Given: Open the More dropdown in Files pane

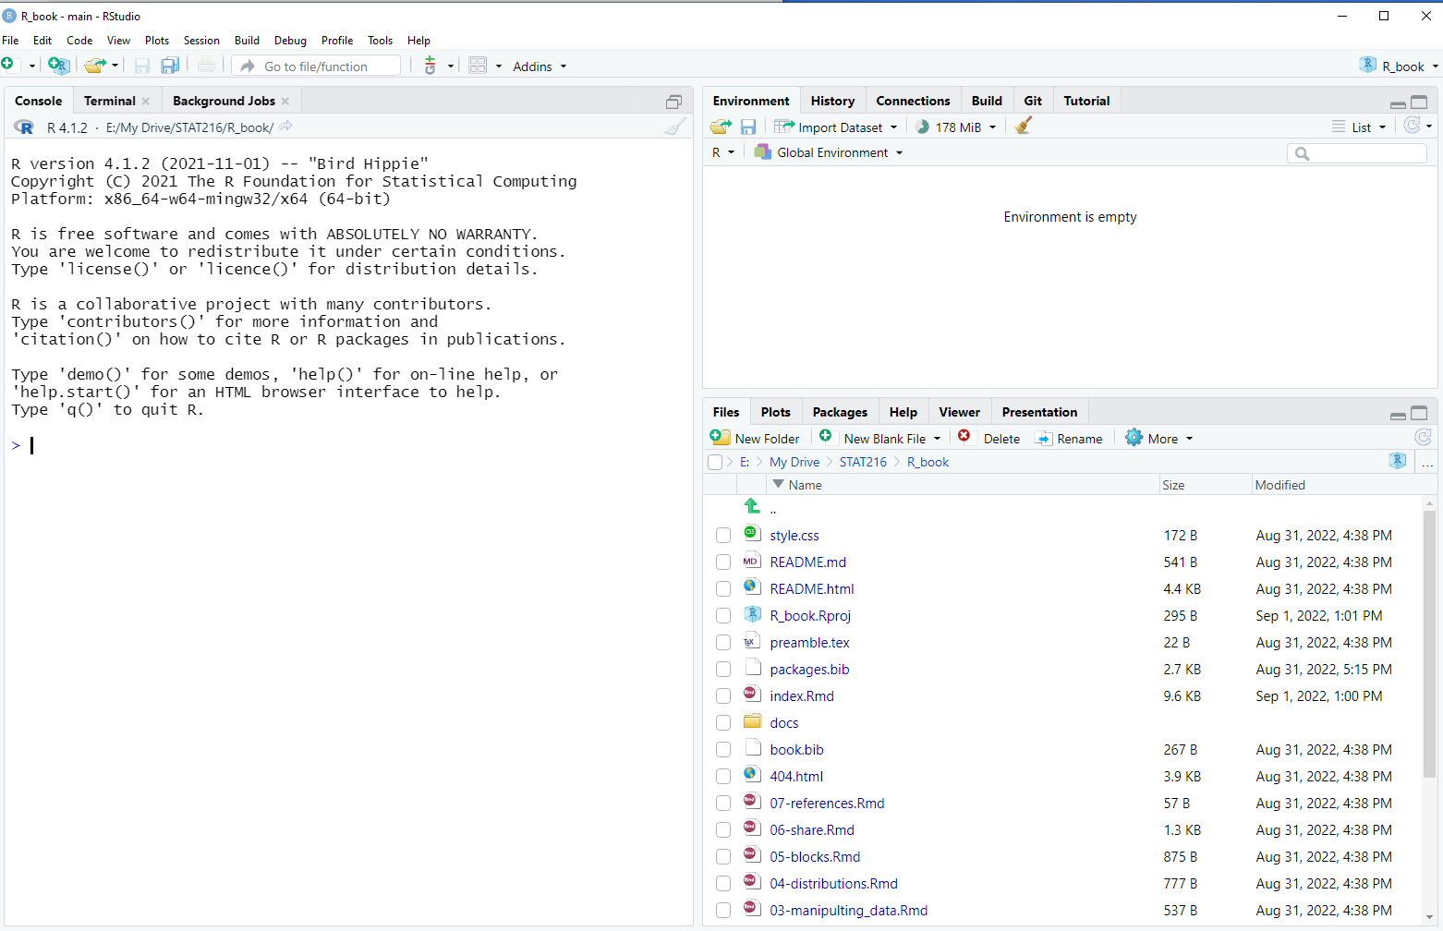Looking at the screenshot, I should tap(1159, 439).
